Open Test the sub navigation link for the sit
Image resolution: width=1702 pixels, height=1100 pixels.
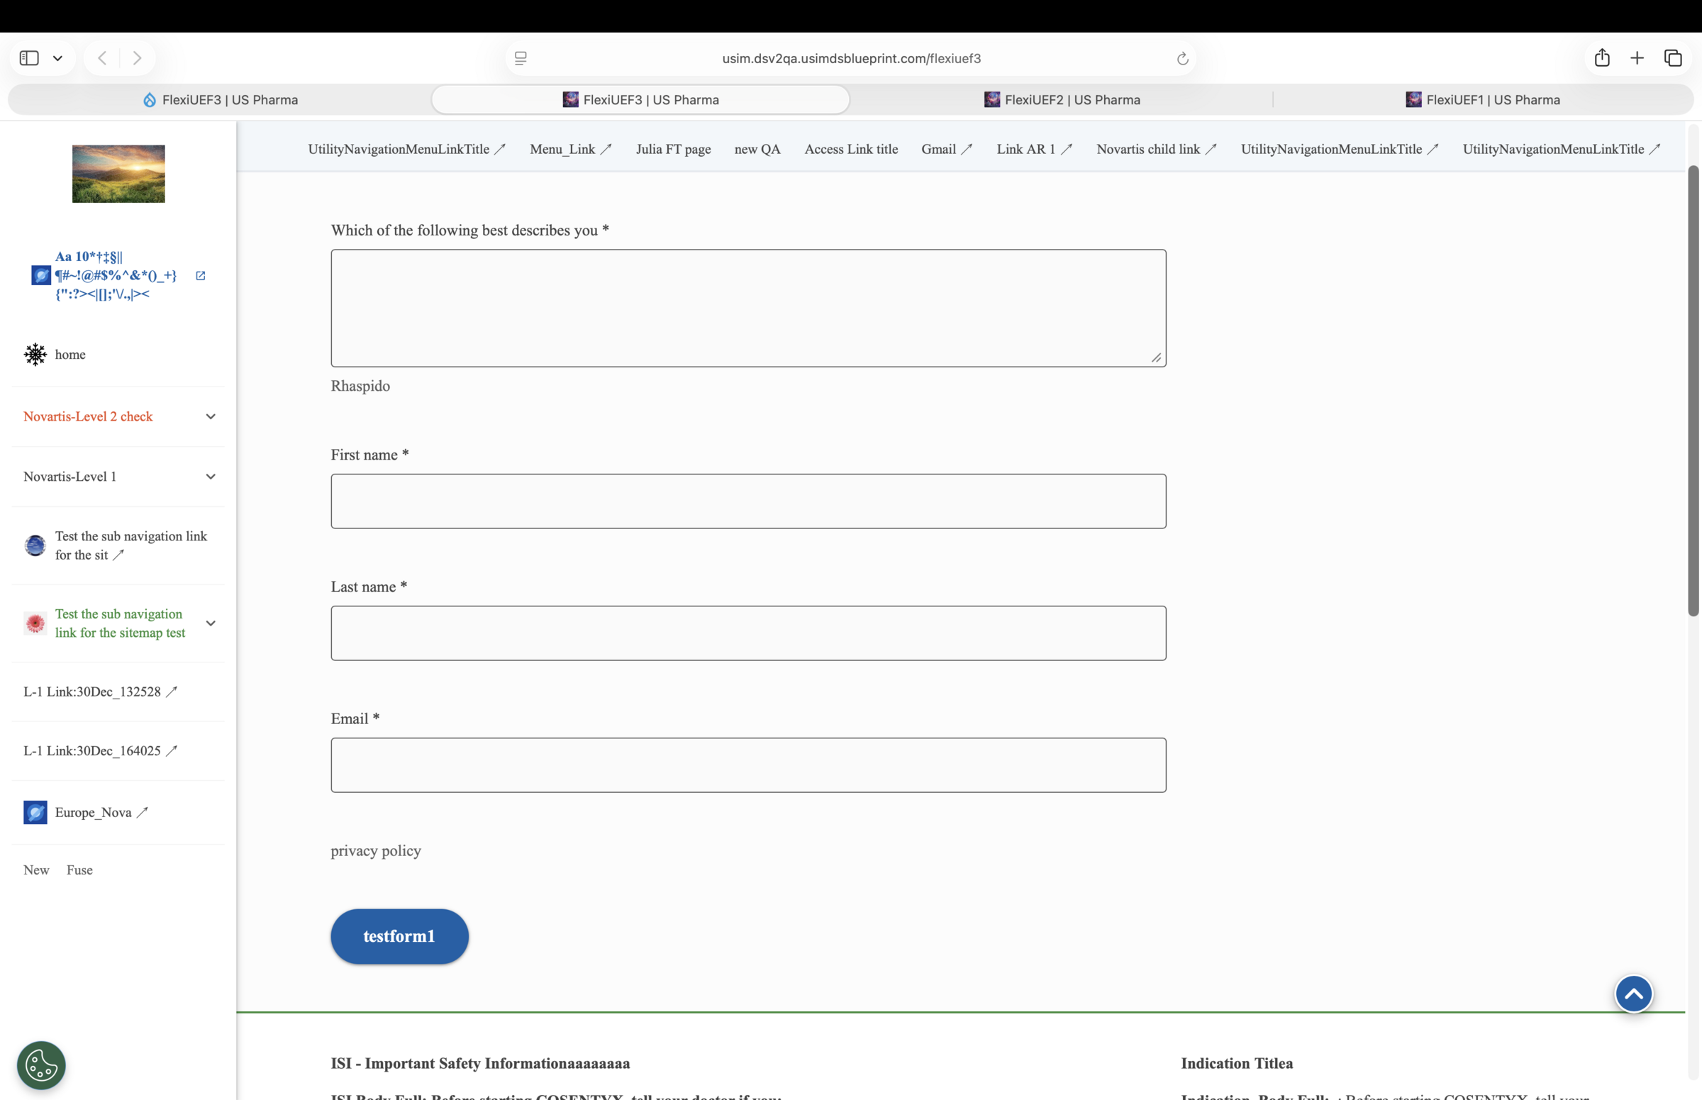130,545
